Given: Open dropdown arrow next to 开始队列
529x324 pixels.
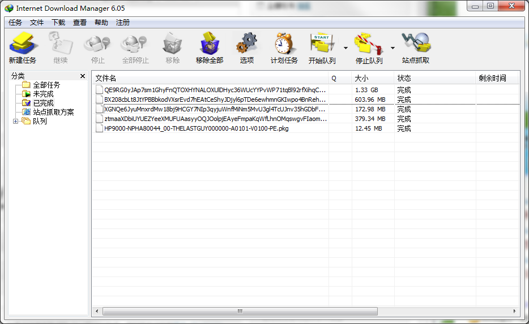Looking at the screenshot, I should click(345, 48).
